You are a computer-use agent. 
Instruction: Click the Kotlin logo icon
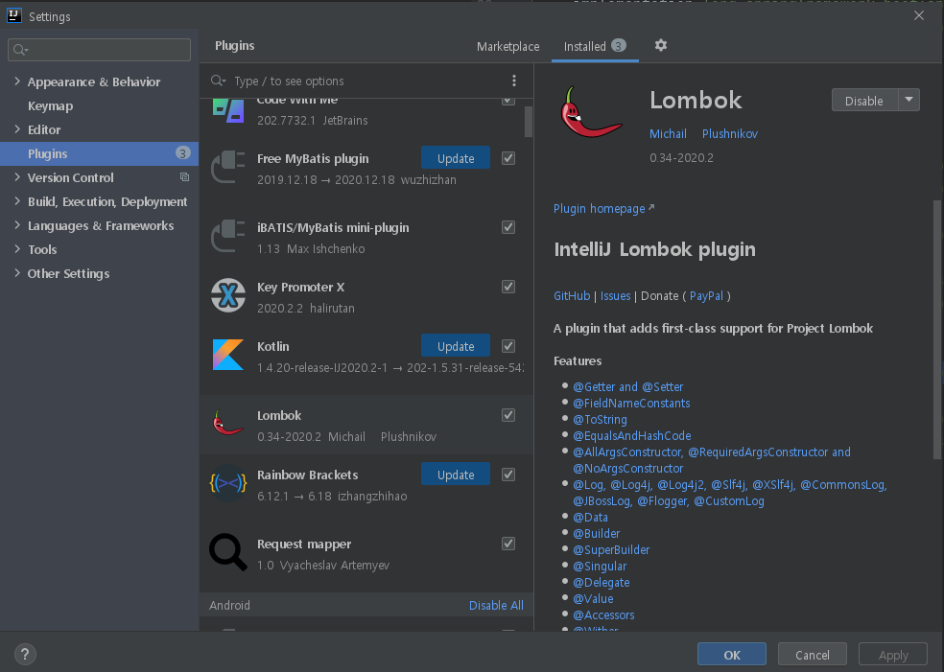tap(228, 355)
